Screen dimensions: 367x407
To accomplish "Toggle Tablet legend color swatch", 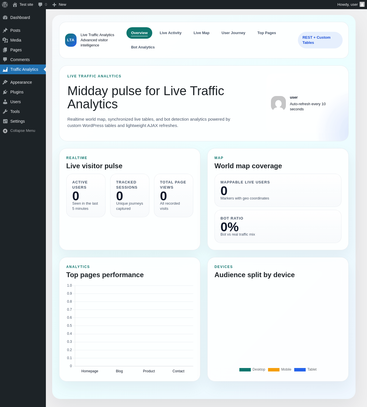I will coord(300,370).
